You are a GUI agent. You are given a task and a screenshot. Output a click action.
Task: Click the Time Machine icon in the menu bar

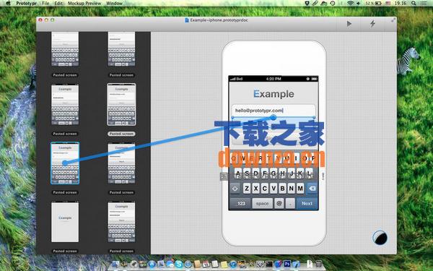coord(333,4)
